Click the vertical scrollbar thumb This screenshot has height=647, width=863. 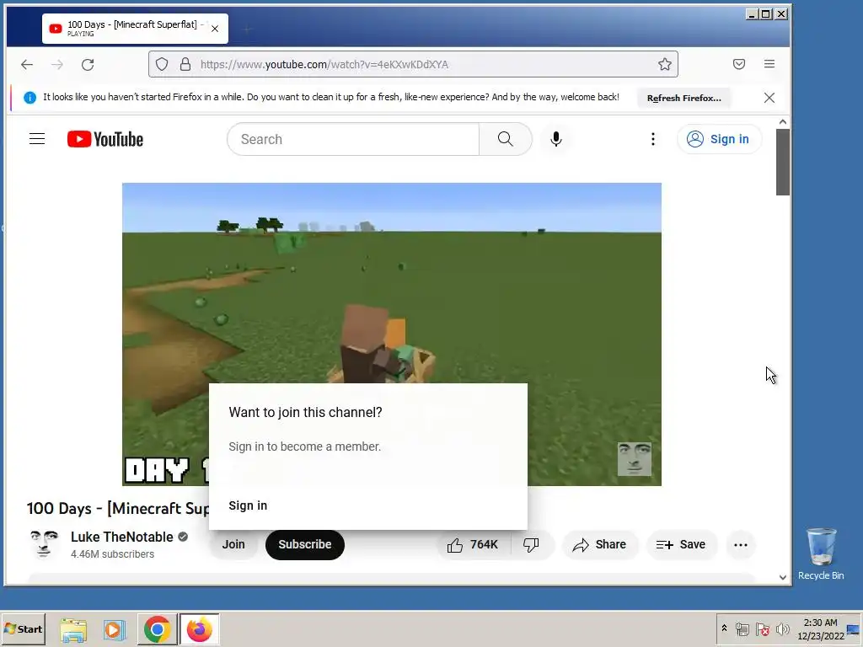783,163
